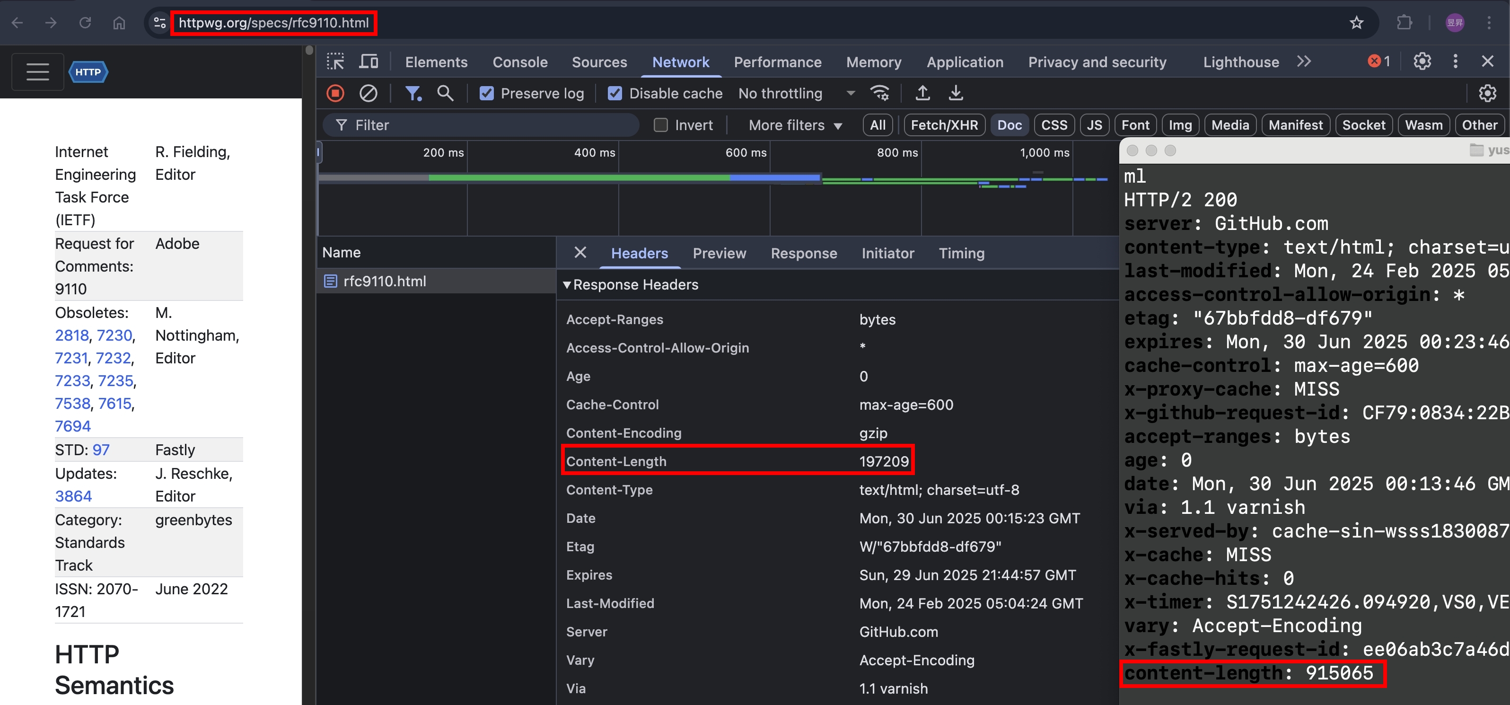This screenshot has width=1510, height=705.
Task: Open the More filters dropdown
Action: 795,125
